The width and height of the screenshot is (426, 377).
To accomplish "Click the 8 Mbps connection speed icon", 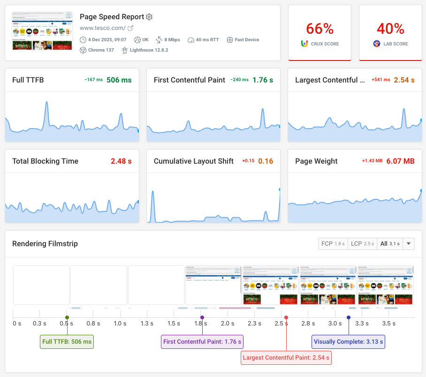I will tap(159, 39).
